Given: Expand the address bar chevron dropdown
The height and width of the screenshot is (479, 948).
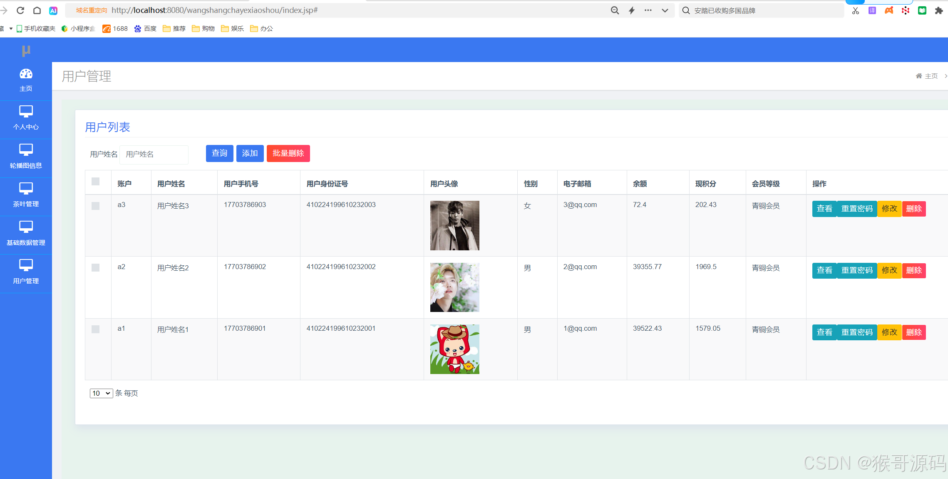Looking at the screenshot, I should (x=665, y=11).
